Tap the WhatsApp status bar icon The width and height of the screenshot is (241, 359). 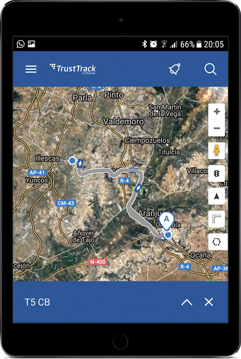[21, 44]
